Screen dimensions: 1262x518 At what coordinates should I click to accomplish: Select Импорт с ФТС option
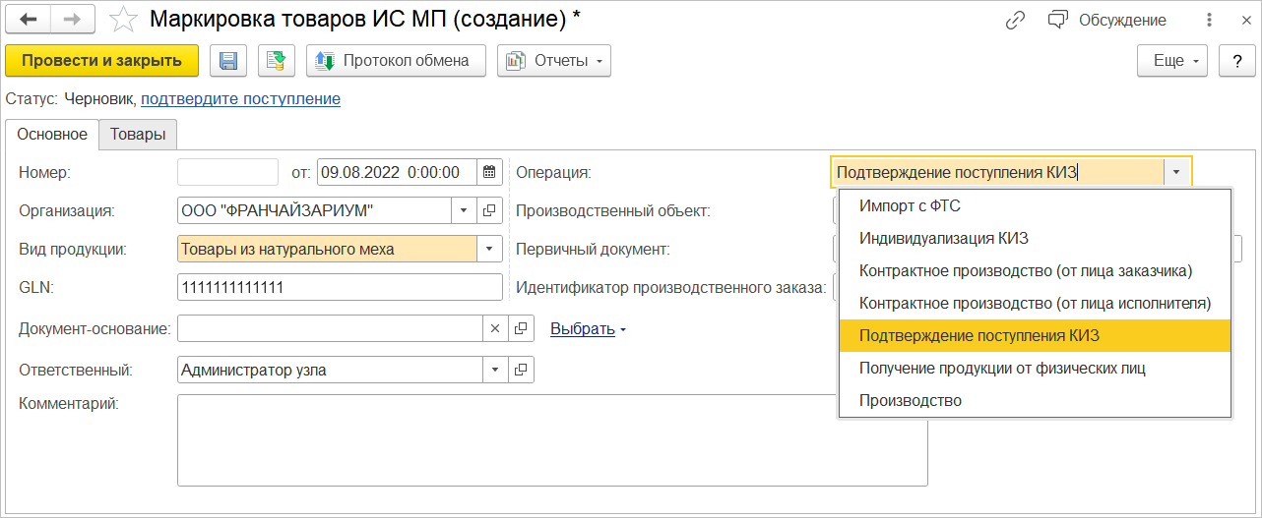pyautogui.click(x=910, y=205)
